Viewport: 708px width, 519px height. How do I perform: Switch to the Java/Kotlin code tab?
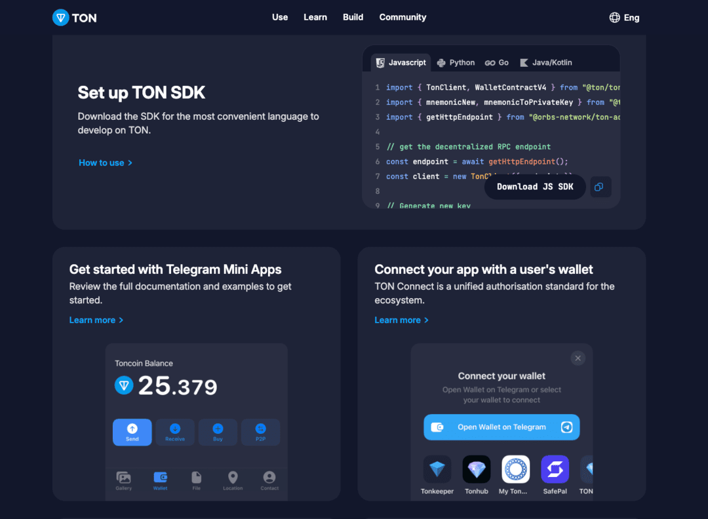(x=545, y=62)
